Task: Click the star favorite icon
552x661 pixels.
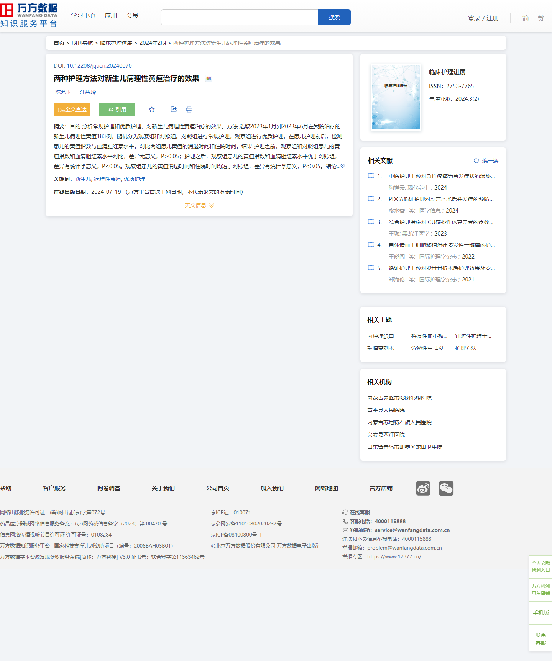Action: pos(152,110)
